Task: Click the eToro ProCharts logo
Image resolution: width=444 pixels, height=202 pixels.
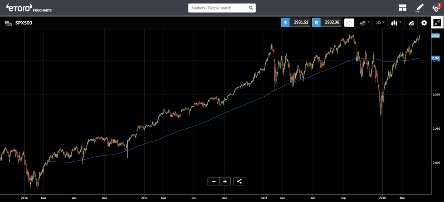Action: click(25, 8)
